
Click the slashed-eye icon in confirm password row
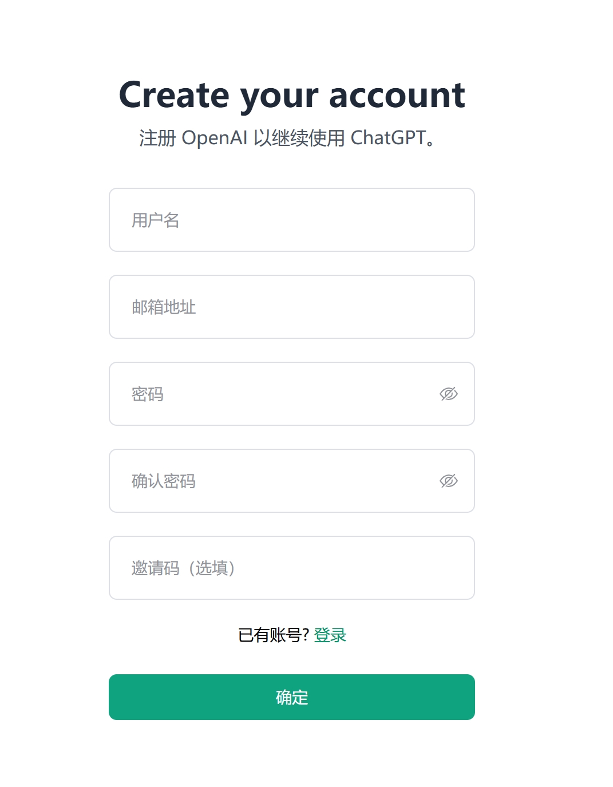pos(449,481)
